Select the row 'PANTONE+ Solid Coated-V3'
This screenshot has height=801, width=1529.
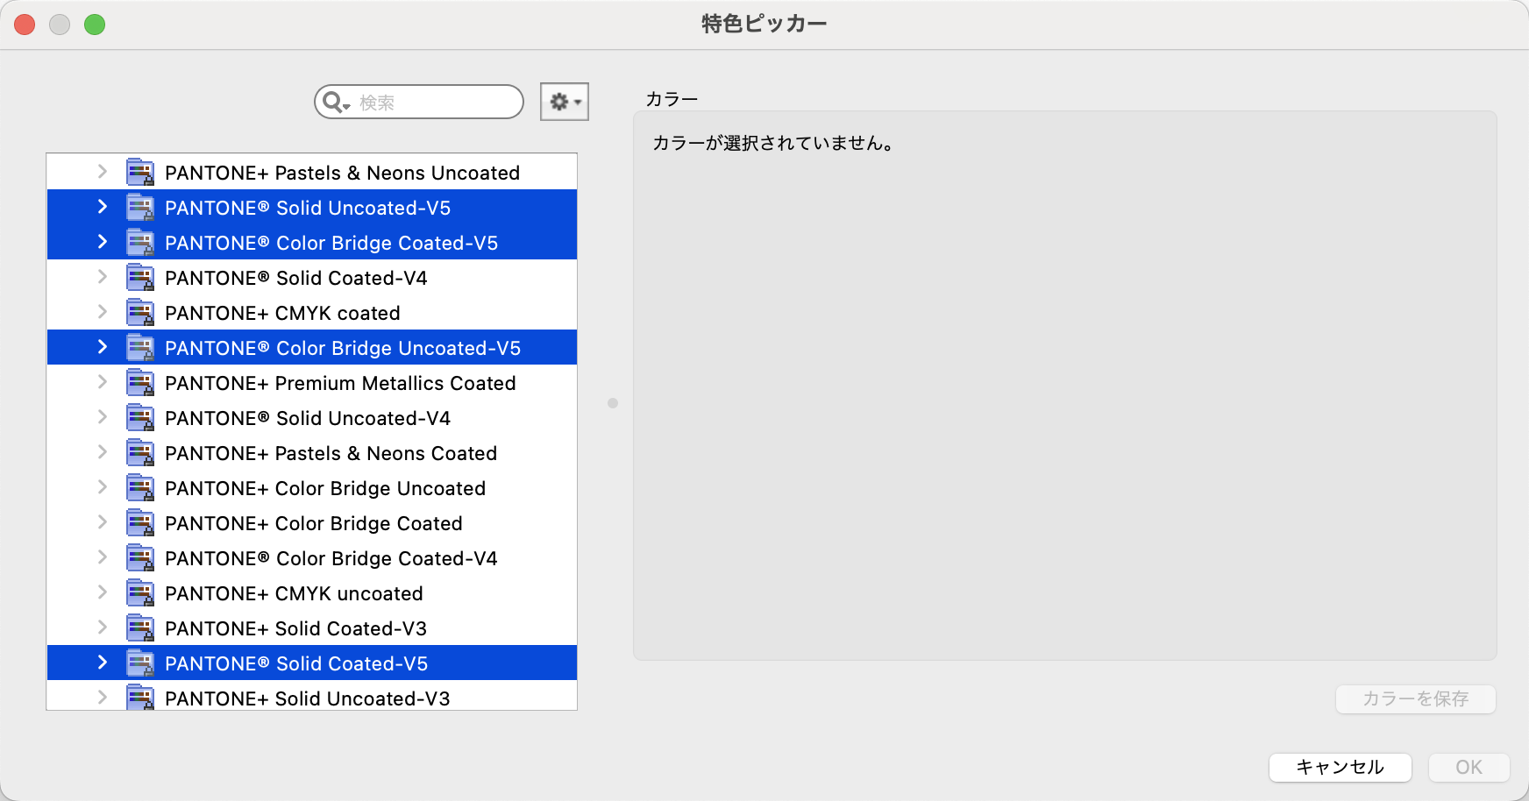[311, 627]
